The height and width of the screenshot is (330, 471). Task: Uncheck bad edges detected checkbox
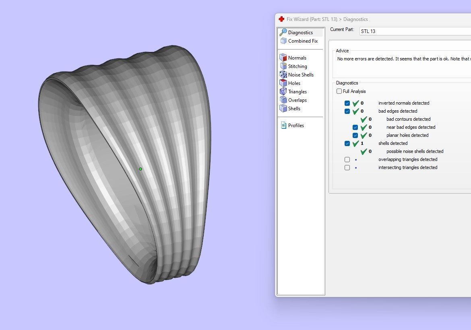(347, 111)
